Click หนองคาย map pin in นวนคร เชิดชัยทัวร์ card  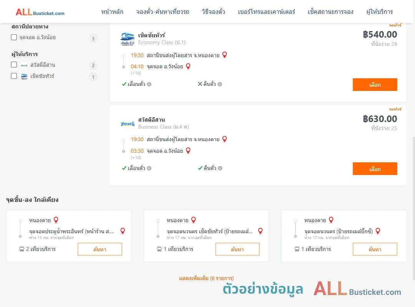point(193,220)
